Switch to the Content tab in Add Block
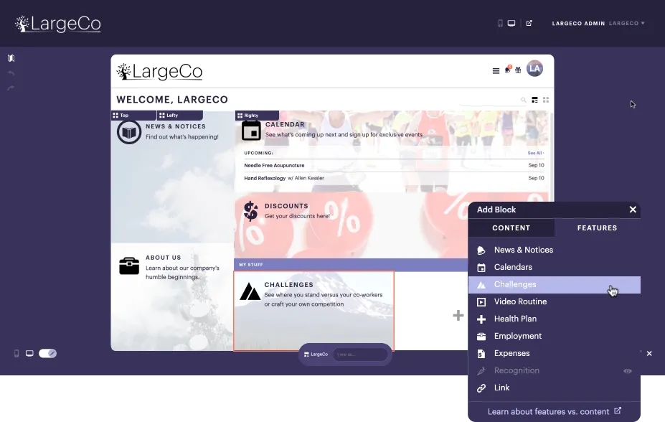 [x=511, y=228]
